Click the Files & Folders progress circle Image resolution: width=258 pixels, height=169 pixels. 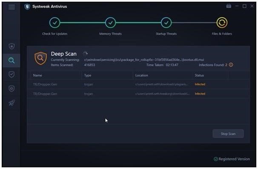tap(222, 23)
